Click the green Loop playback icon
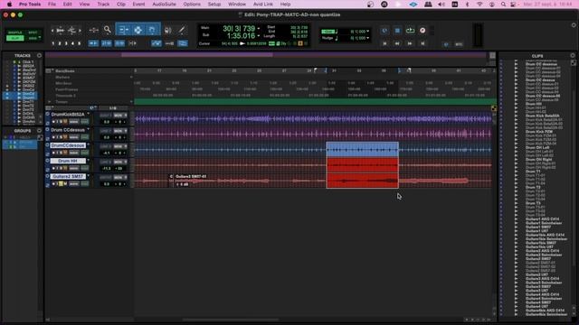579x325 pixels. pyautogui.click(x=410, y=31)
